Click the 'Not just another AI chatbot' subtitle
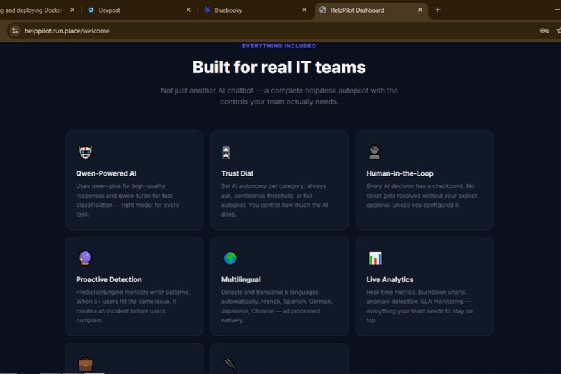This screenshot has height=374, width=561. pos(279,96)
